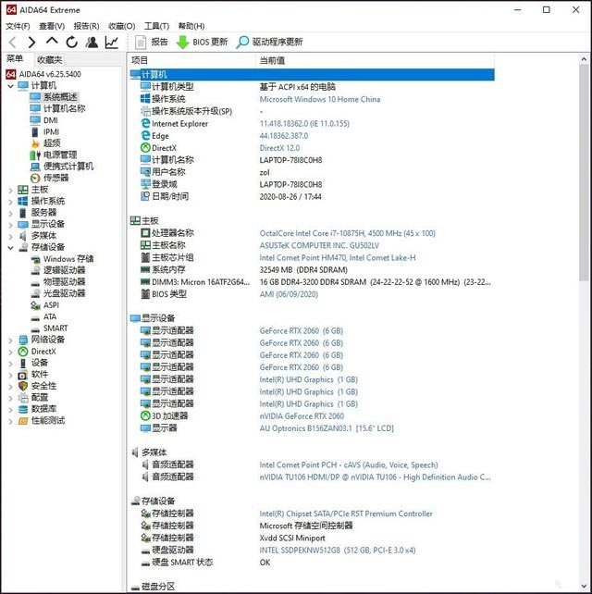Open the performance graph chart icon

pos(112,42)
